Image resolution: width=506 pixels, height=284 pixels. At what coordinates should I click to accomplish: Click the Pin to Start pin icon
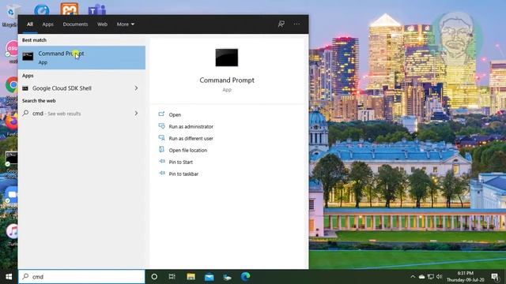coord(161,161)
